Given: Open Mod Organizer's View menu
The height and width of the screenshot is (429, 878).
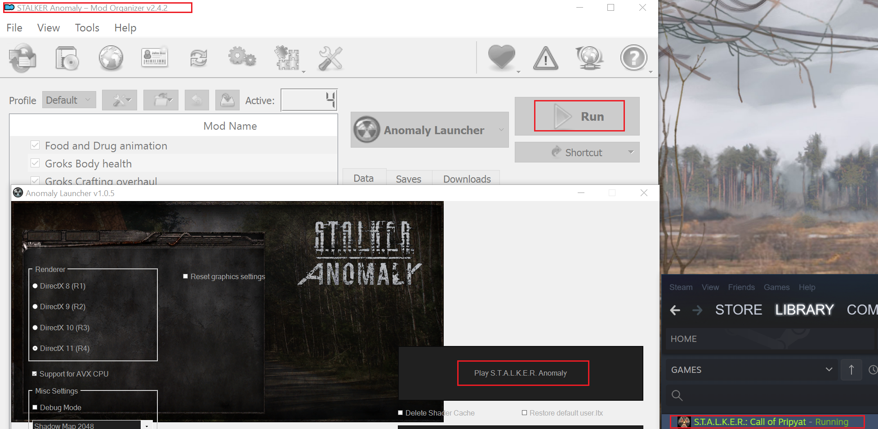Looking at the screenshot, I should (x=49, y=28).
